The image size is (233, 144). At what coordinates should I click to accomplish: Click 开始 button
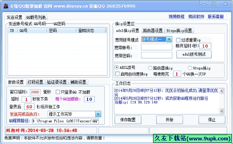pos(170,120)
